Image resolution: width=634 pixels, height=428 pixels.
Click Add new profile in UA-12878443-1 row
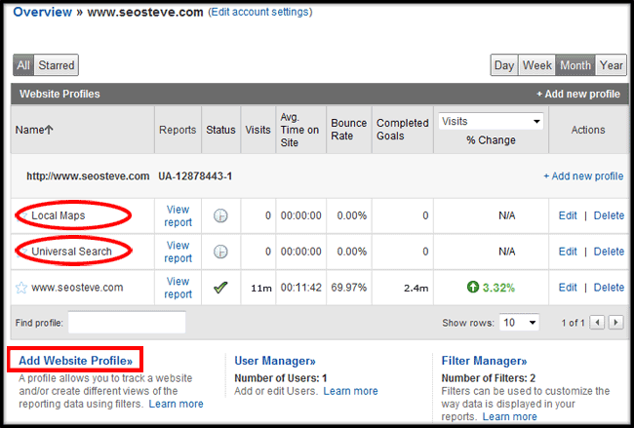pos(583,176)
